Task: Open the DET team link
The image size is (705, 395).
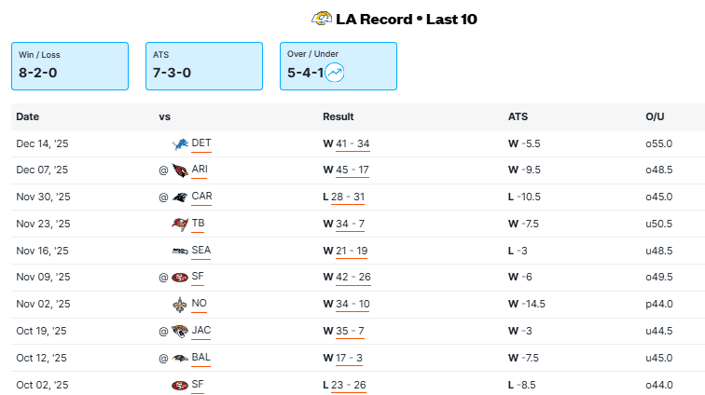Action: (201, 143)
